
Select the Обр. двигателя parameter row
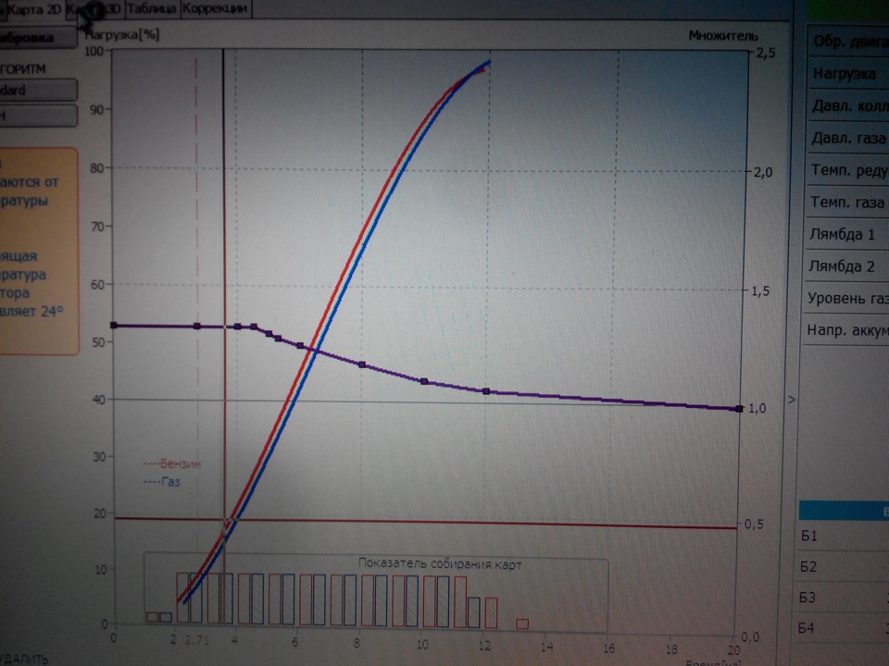tap(849, 42)
